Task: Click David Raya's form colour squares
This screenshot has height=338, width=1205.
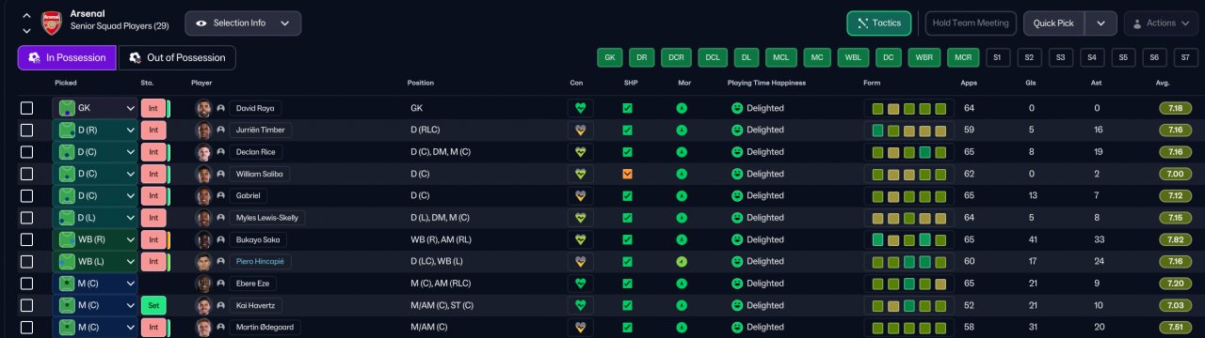Action: click(909, 108)
